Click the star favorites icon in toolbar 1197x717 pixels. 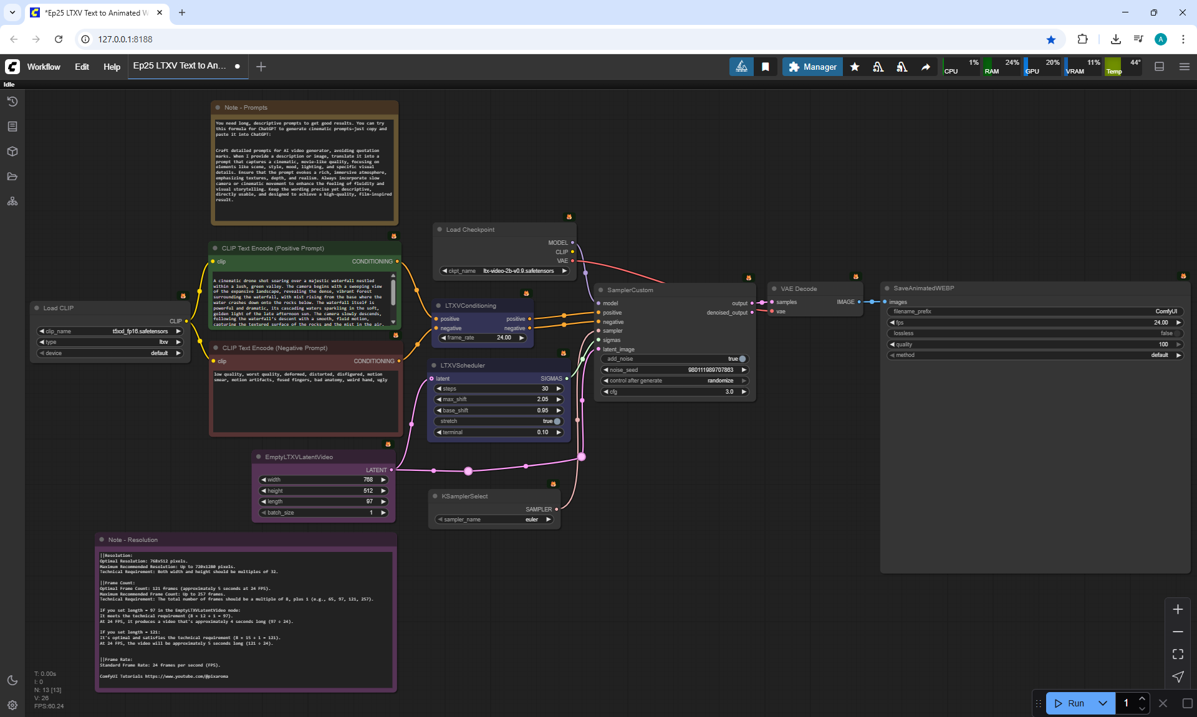[x=855, y=67]
